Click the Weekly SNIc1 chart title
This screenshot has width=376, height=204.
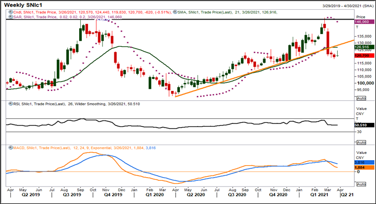coord(23,5)
